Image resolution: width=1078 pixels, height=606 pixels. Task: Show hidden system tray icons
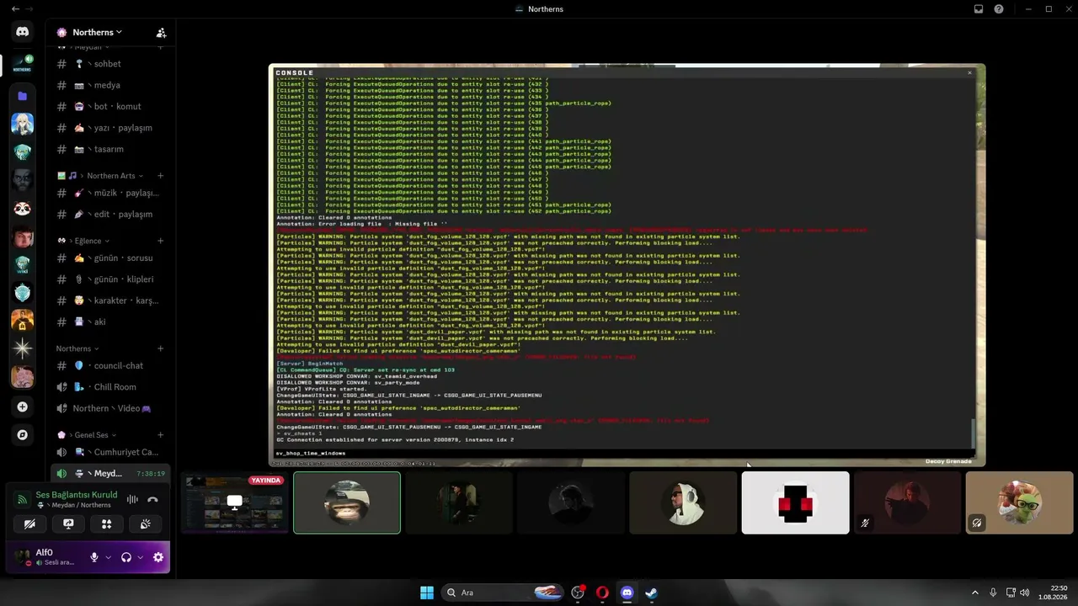pyautogui.click(x=975, y=593)
